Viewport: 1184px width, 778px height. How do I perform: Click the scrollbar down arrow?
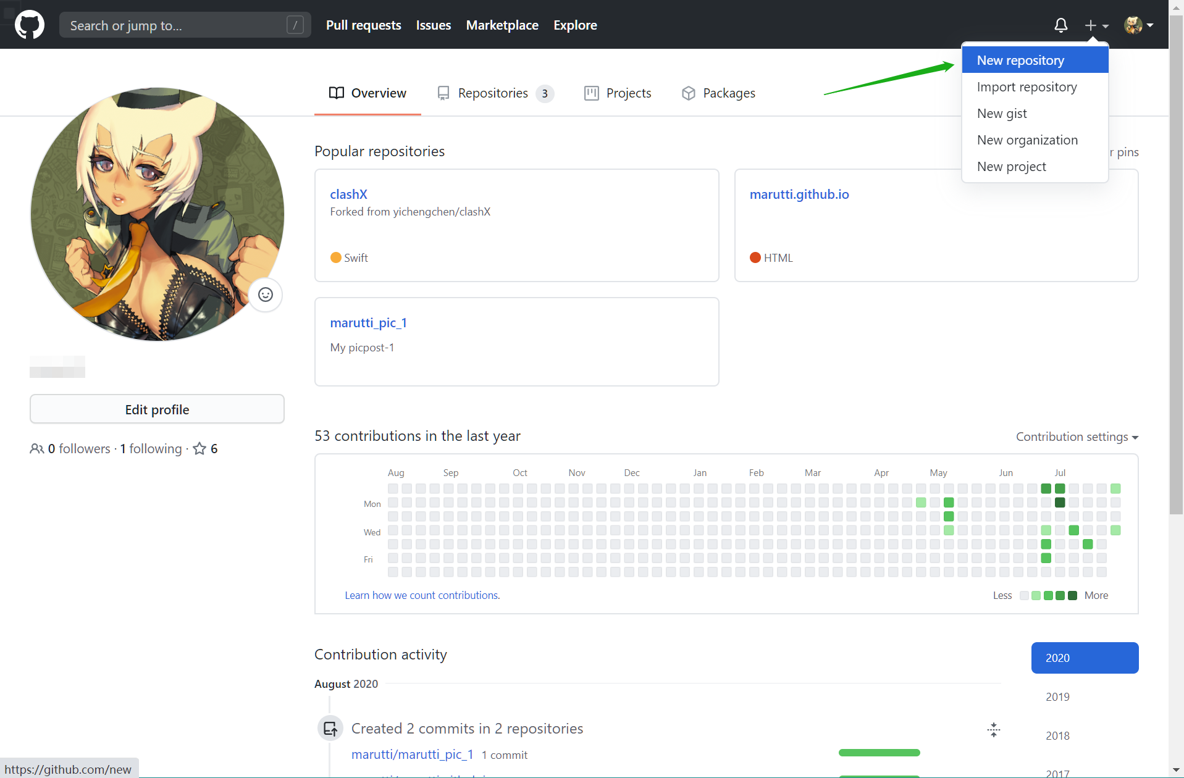[x=1176, y=770]
